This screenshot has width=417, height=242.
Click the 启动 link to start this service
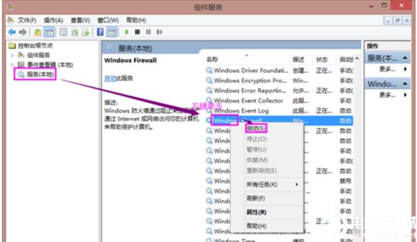coord(110,78)
